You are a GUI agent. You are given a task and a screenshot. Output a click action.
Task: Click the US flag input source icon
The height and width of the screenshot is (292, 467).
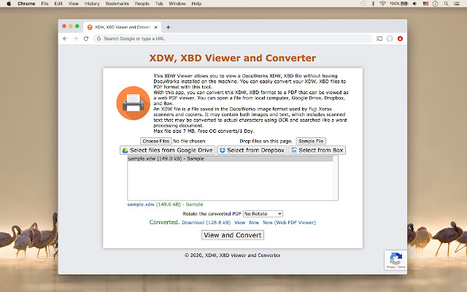tap(425, 4)
